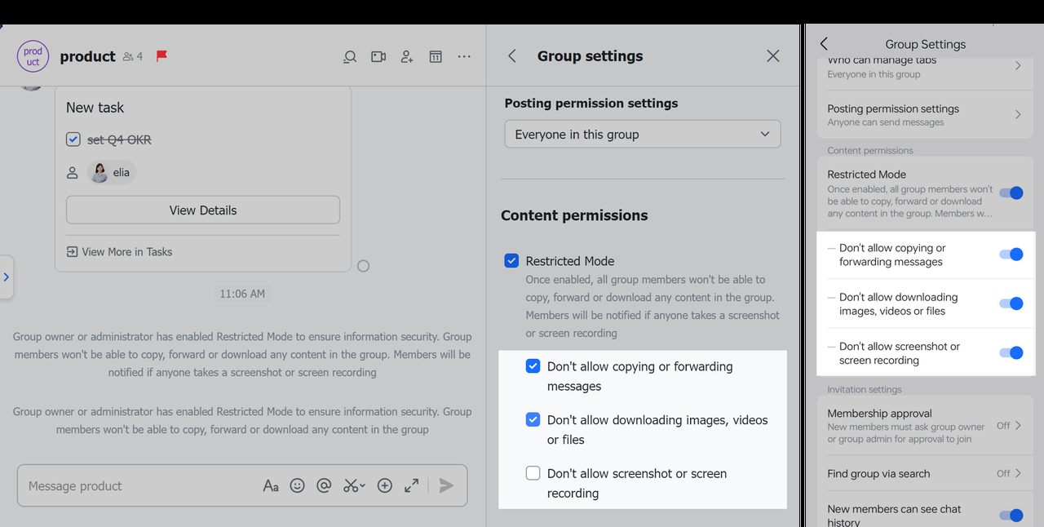Go back from desktop Group settings panel
This screenshot has height=527, width=1044.
(x=512, y=56)
